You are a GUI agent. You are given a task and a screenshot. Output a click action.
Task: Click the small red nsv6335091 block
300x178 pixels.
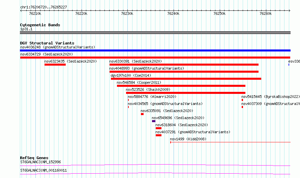(142, 114)
